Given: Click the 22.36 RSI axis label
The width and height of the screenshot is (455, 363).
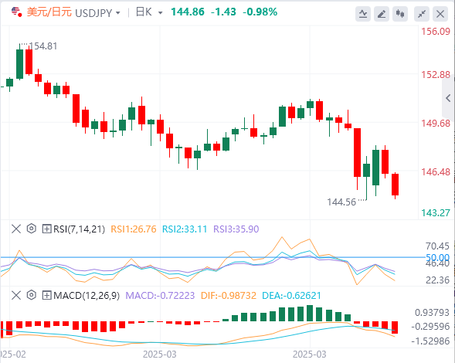Looking at the screenshot, I should pyautogui.click(x=437, y=280).
